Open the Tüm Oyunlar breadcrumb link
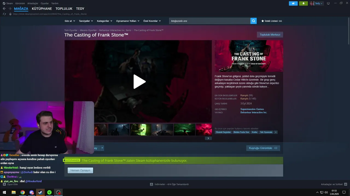Viewport: 350px width, 196px height. pyautogui.click(x=71, y=30)
